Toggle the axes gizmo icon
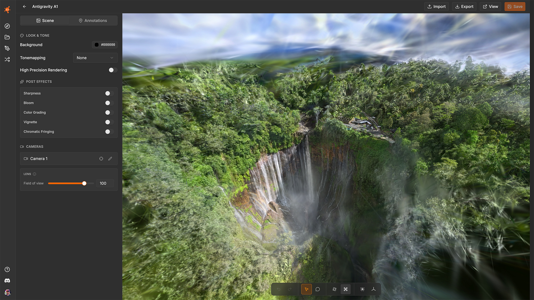Screen dimensions: 534x300 click(x=374, y=289)
